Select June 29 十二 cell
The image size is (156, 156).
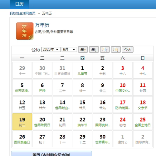pos(82,139)
